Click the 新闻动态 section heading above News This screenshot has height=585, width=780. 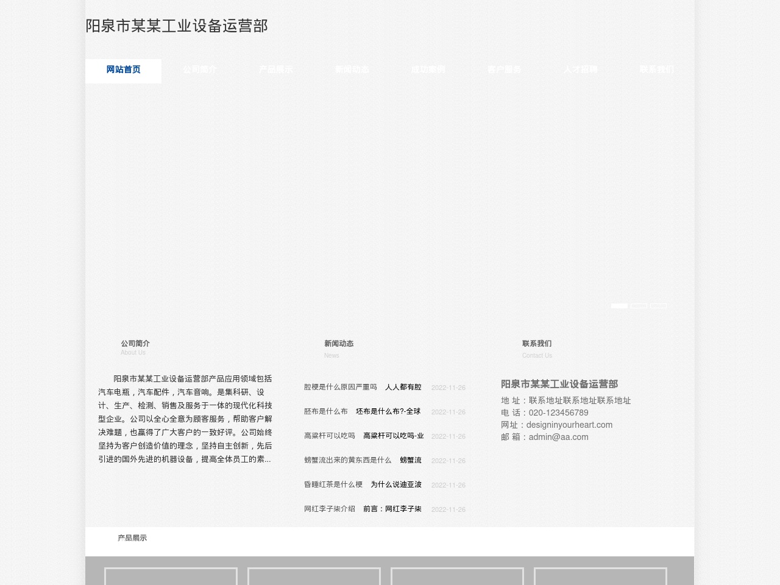(339, 344)
